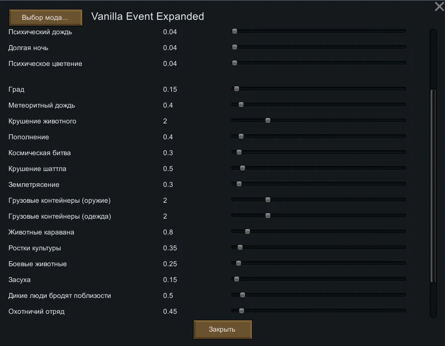Click the "Пополнение" slider handle

(241, 136)
